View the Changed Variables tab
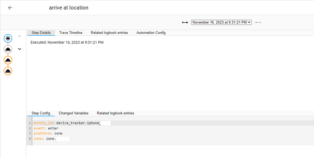 [x=73, y=113]
